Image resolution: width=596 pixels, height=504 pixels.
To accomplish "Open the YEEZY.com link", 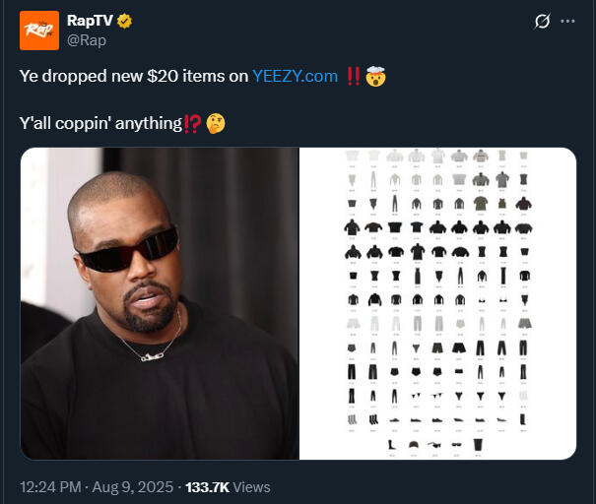I will coord(295,76).
